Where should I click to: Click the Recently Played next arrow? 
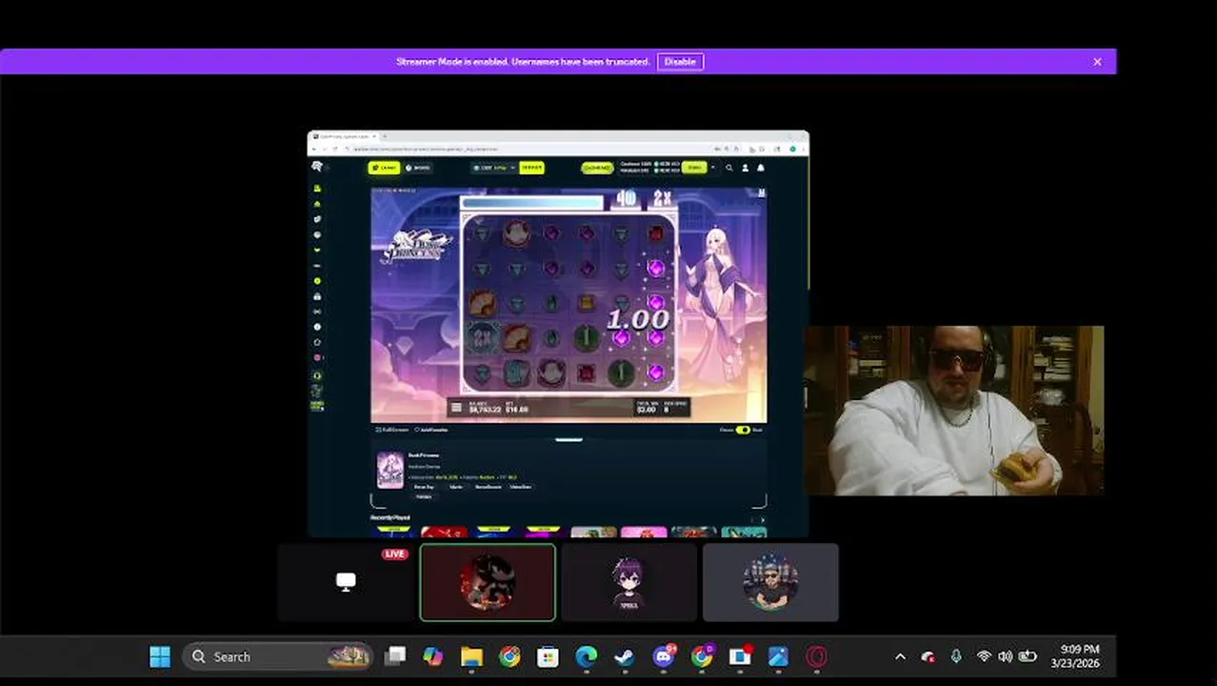[x=762, y=520]
